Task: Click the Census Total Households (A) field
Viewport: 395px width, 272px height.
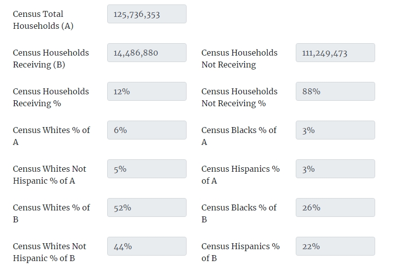Action: pos(146,14)
